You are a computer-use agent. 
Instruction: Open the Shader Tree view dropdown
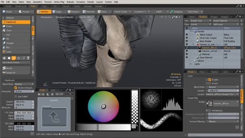pos(201,21)
